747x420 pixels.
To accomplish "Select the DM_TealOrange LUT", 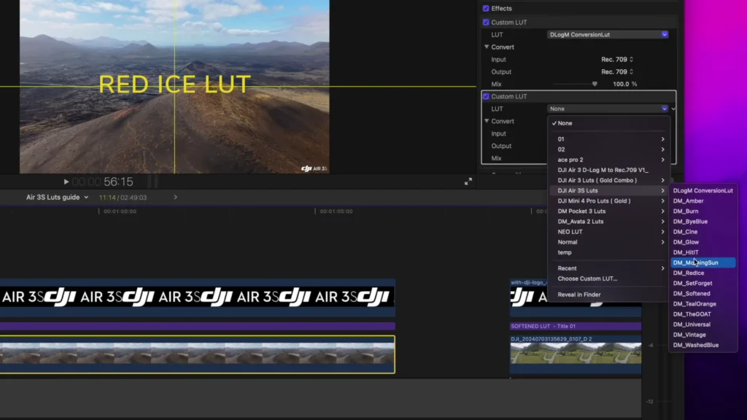I will tap(703, 304).
